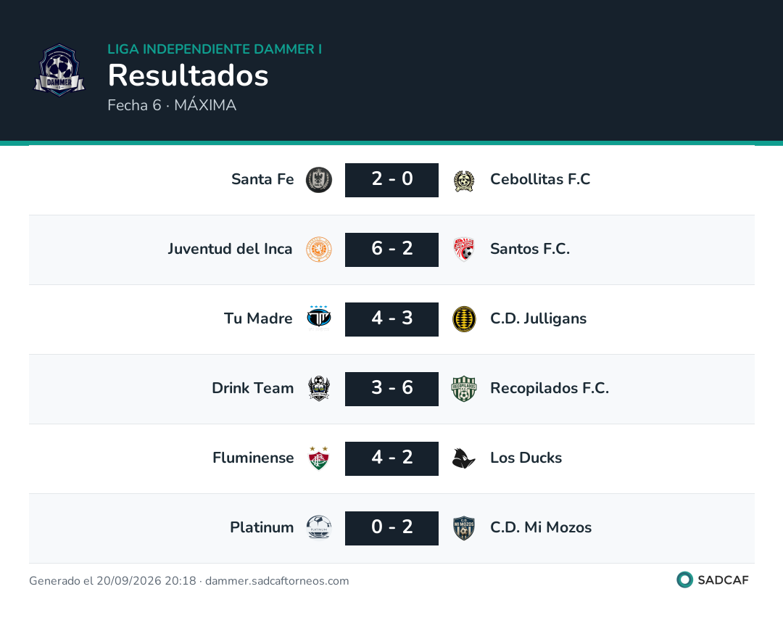Click the C.D. Julligans yellow crest
783x618 pixels.
(x=464, y=319)
